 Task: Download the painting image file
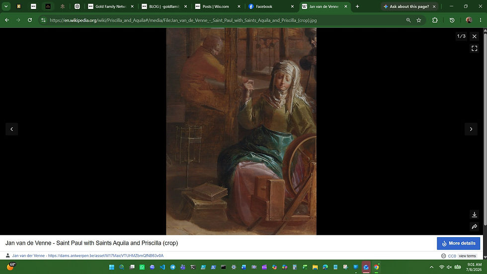(474, 214)
